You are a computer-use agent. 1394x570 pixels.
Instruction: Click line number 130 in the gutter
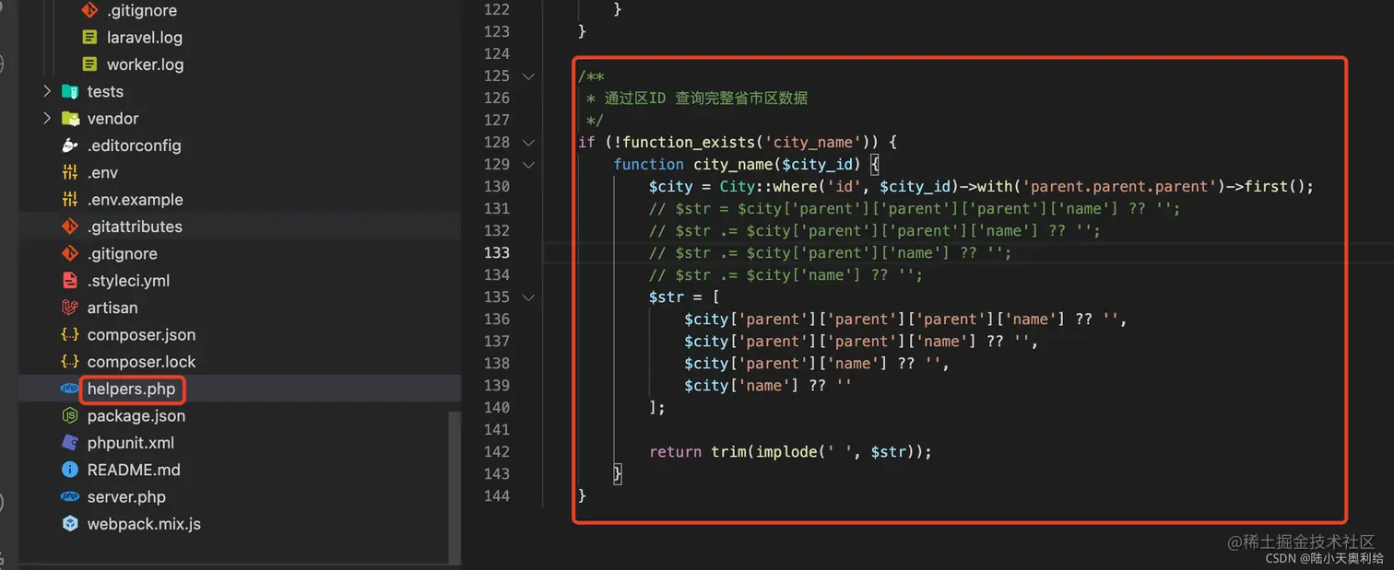pyautogui.click(x=496, y=186)
